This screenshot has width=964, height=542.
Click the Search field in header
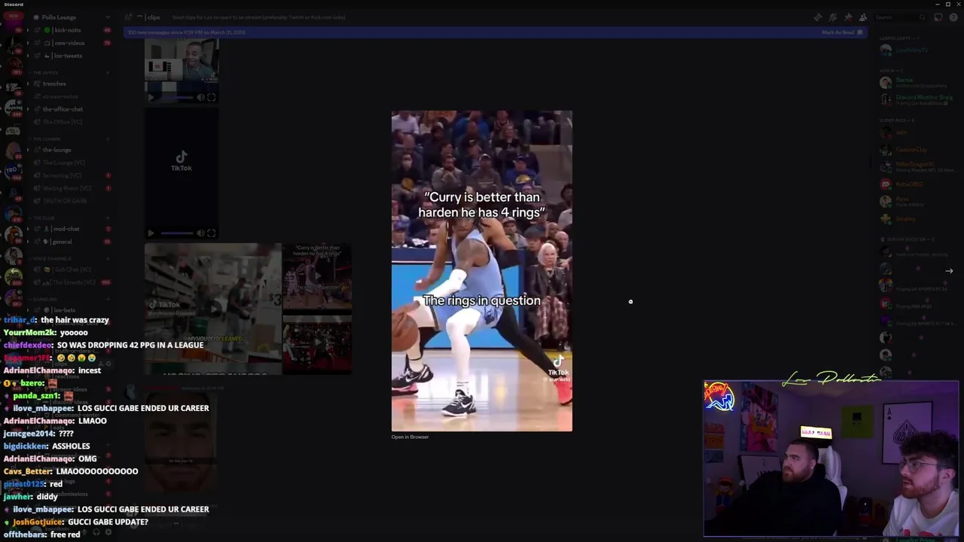(900, 17)
